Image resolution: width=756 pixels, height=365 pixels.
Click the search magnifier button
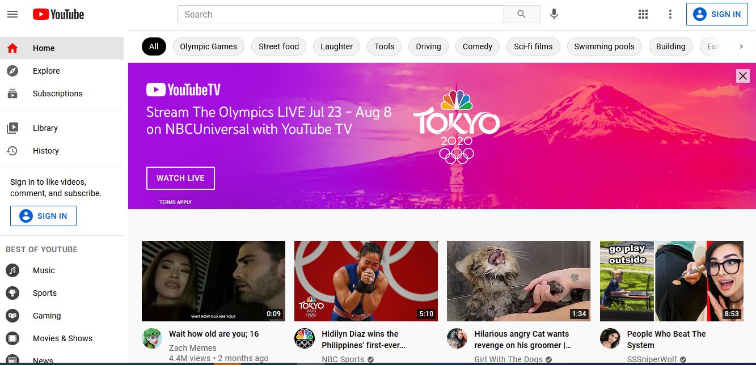[x=522, y=14]
